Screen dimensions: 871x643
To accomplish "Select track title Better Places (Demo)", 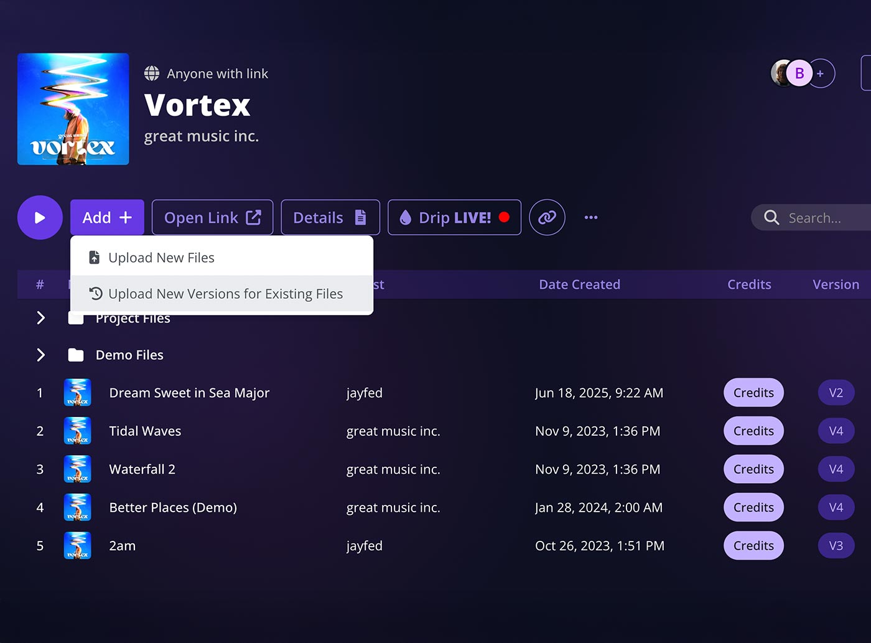I will coord(173,507).
